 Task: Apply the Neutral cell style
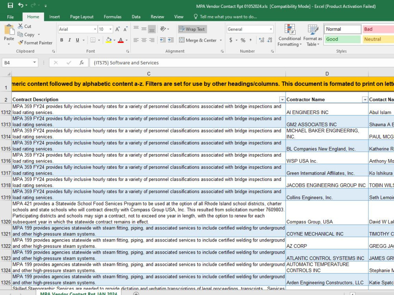point(378,39)
